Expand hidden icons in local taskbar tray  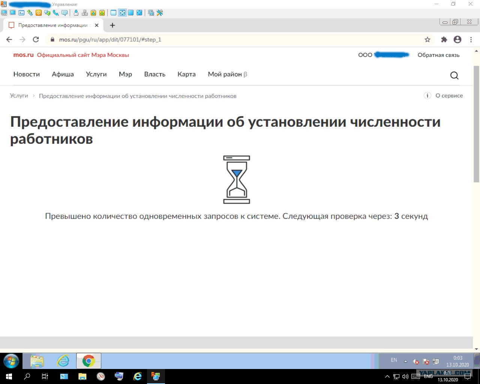pyautogui.click(x=387, y=376)
